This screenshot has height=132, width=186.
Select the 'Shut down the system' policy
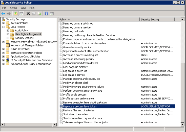point(76,114)
